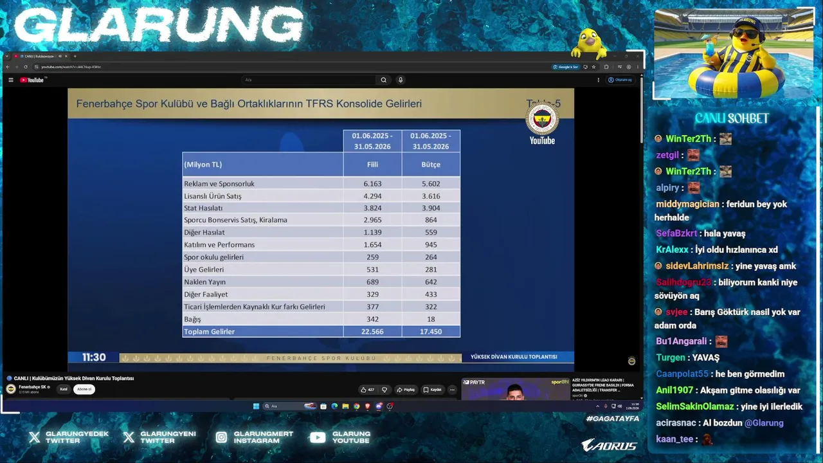Viewport: 823px width, 463px height.
Task: Click the 'Fiili' column header
Action: pos(372,165)
